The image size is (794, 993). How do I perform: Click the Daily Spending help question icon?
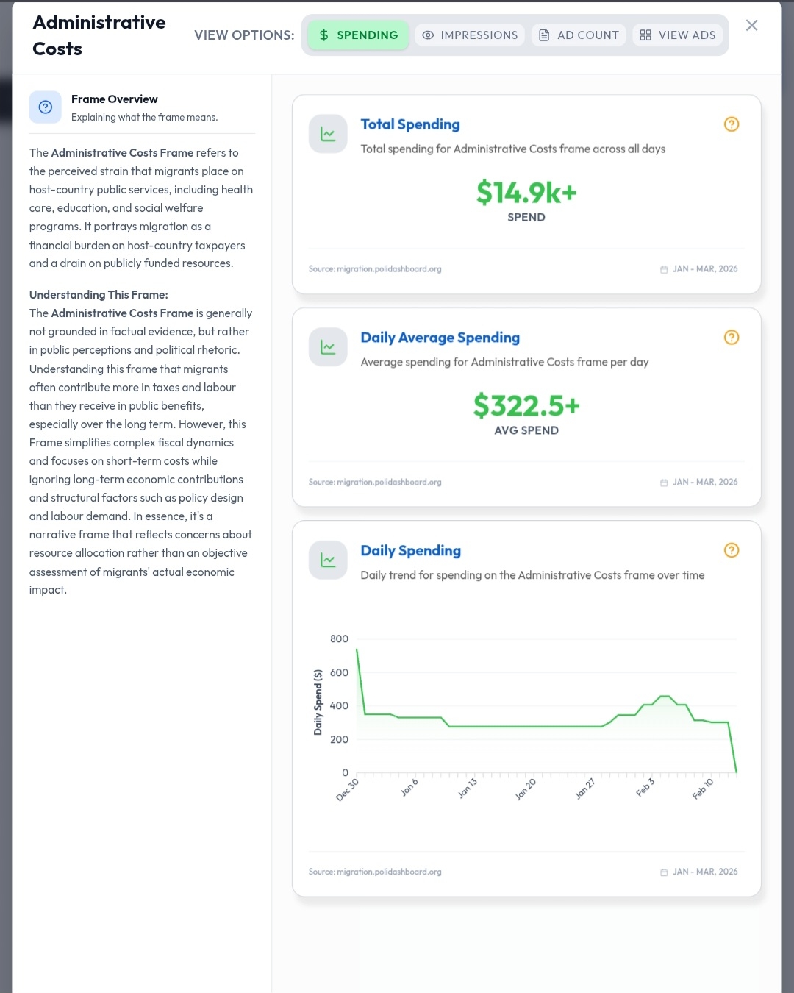731,550
